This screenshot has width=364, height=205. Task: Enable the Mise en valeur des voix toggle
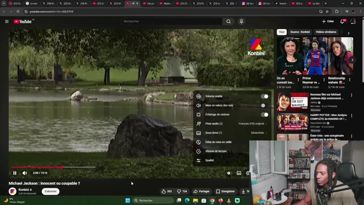[264, 105]
